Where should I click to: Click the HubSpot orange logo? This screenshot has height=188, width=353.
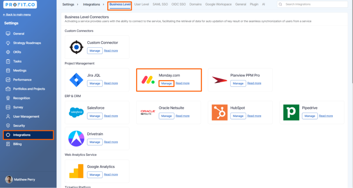click(219, 112)
